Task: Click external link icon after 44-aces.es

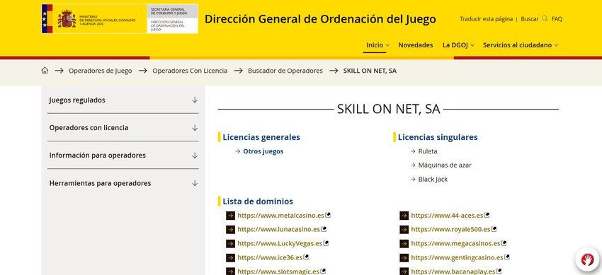Action: tap(487, 215)
